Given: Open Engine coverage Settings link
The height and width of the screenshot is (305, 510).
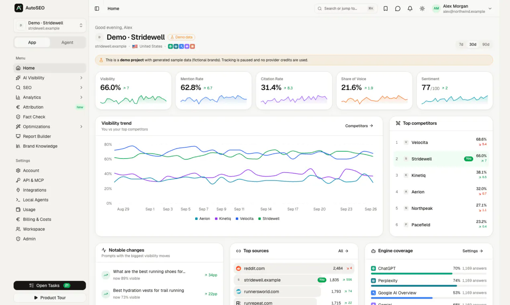Looking at the screenshot, I should (x=473, y=251).
